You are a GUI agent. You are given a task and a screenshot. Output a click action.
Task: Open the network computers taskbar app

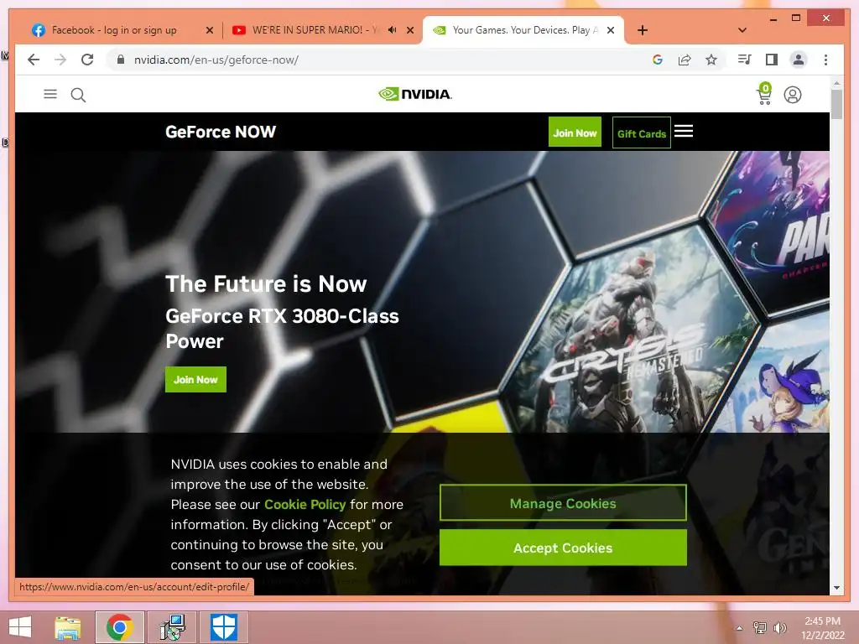point(173,627)
